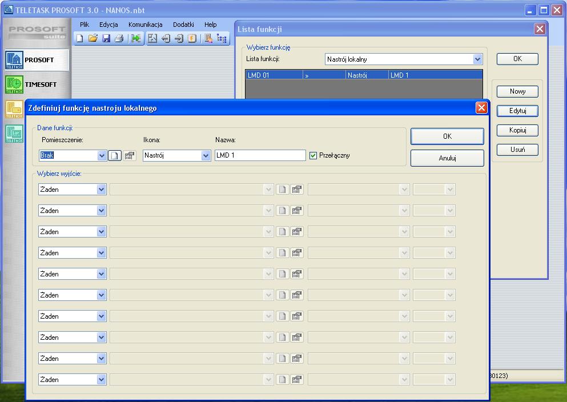Click the green arrow transfer toolbar icon
The height and width of the screenshot is (402, 567).
click(x=136, y=38)
